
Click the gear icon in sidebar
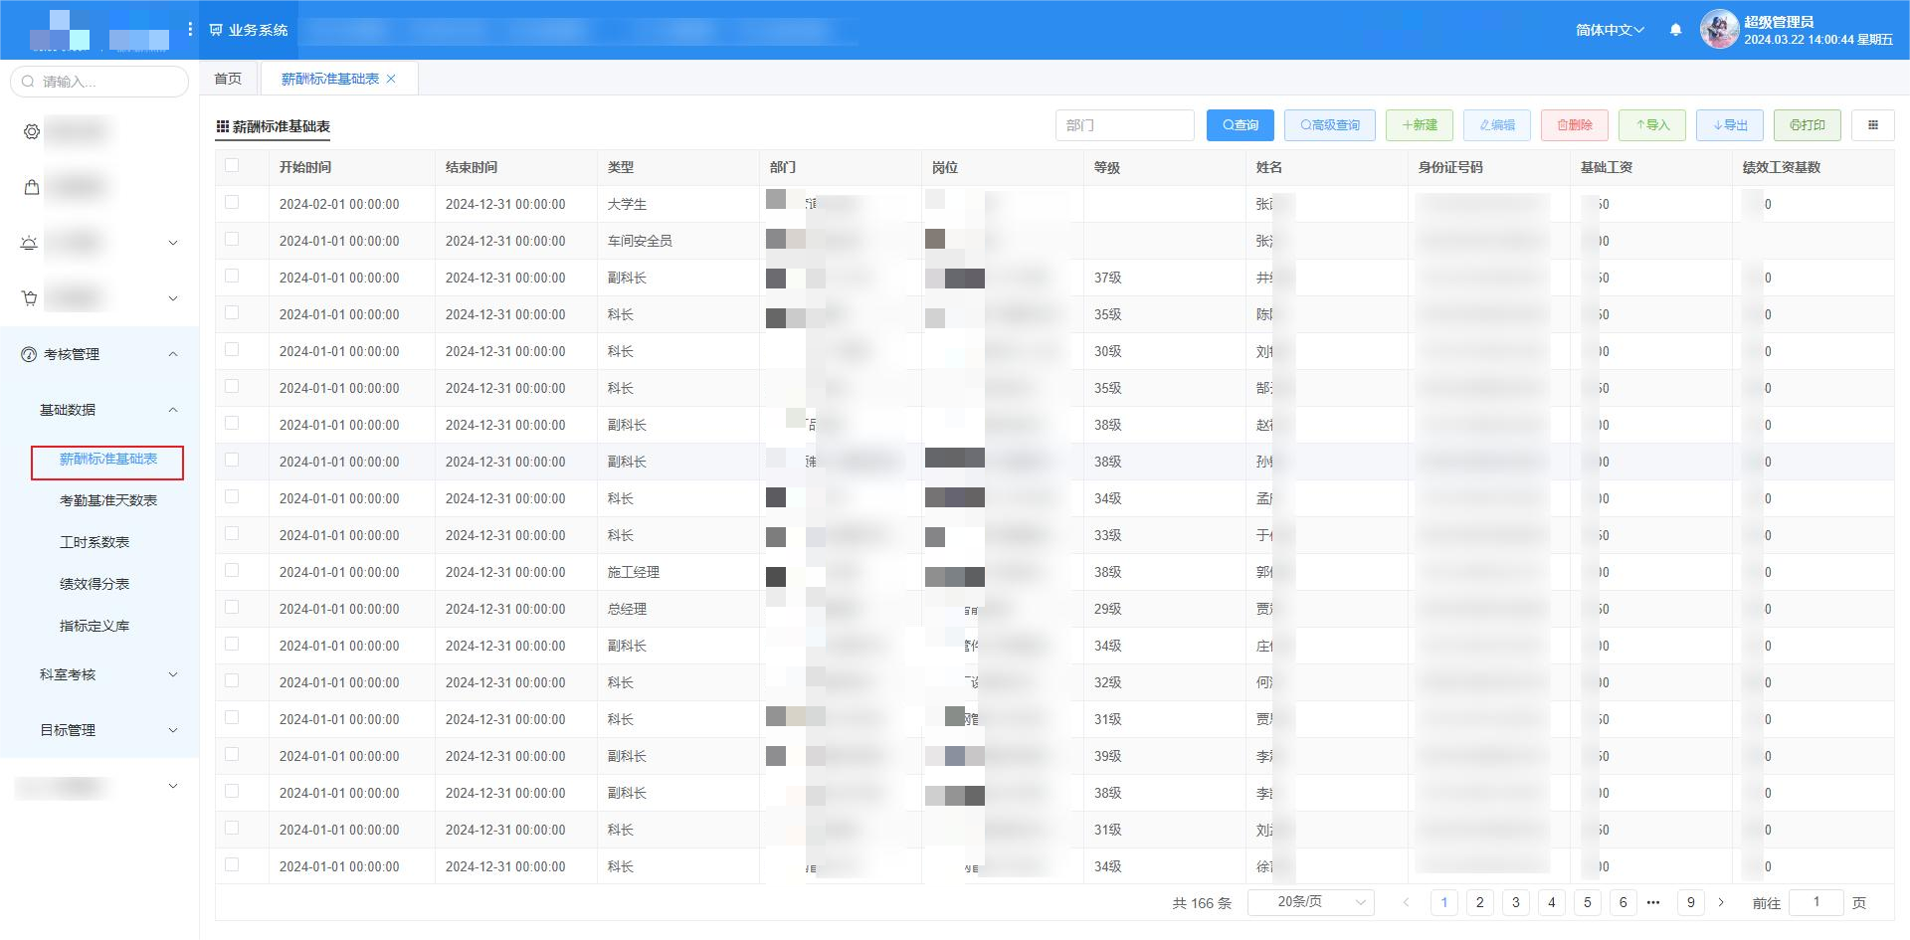coord(32,131)
